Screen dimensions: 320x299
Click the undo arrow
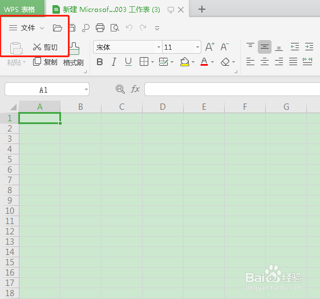pos(129,27)
